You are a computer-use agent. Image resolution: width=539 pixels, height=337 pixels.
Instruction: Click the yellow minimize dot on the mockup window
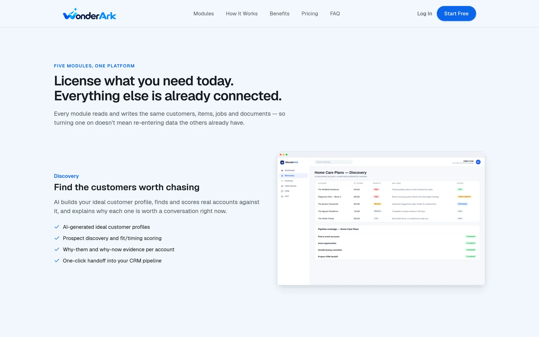[284, 155]
